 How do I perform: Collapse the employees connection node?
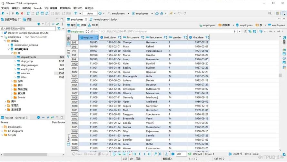2,37
